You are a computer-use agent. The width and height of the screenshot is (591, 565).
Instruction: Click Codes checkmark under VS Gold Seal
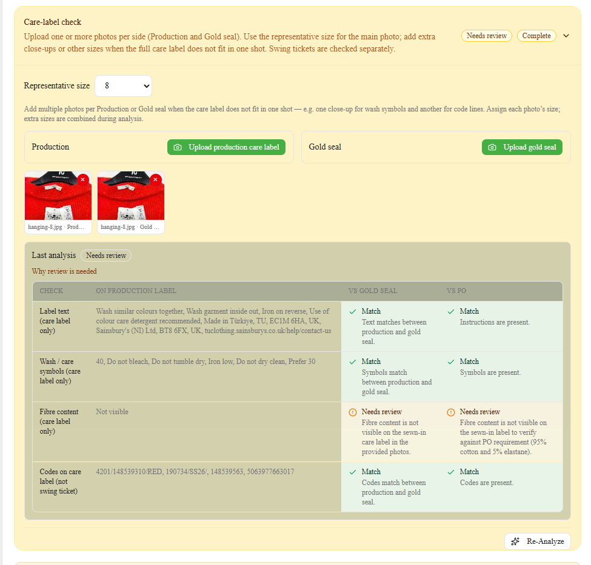353,472
